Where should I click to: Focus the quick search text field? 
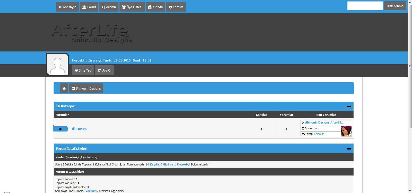click(x=365, y=6)
